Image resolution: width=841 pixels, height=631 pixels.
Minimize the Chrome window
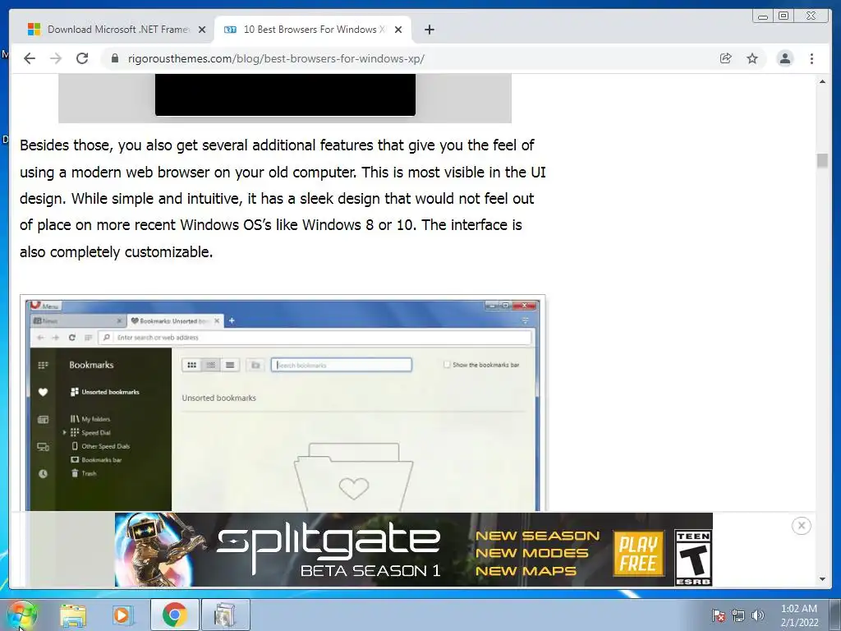[763, 16]
